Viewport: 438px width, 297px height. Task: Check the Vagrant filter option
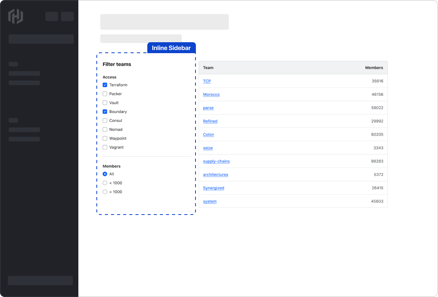click(105, 147)
